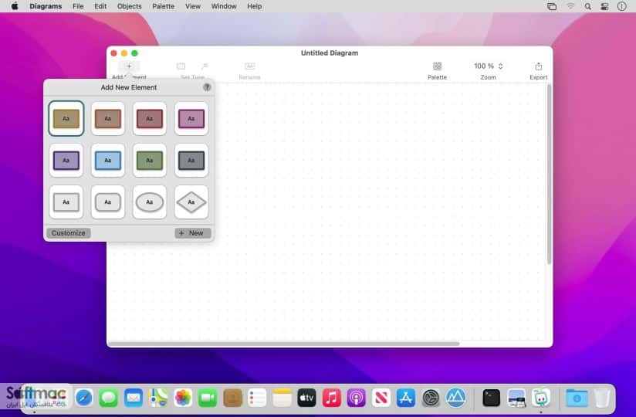The width and height of the screenshot is (636, 417).
Task: Open the Palette menu
Action: tap(163, 6)
